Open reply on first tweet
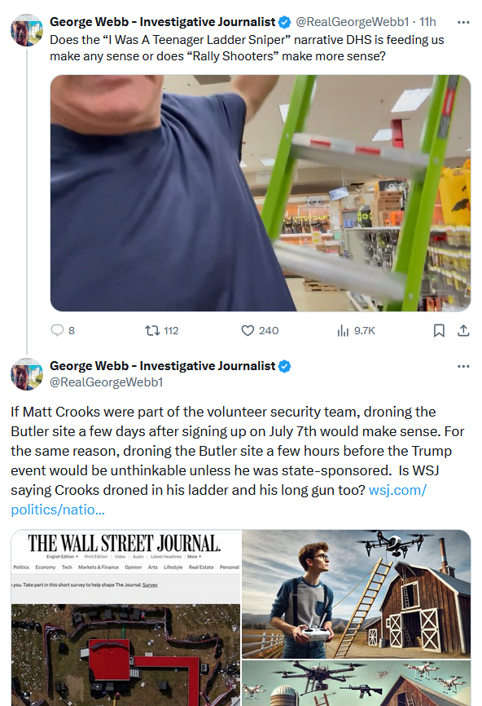Image resolution: width=482 pixels, height=706 pixels. (x=63, y=330)
